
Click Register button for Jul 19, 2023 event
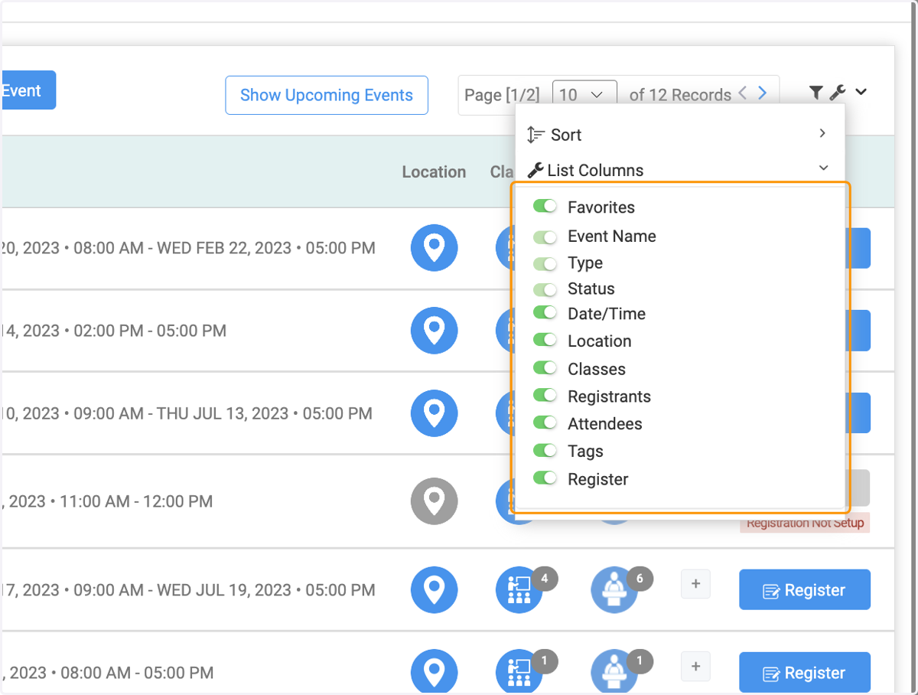coord(805,589)
